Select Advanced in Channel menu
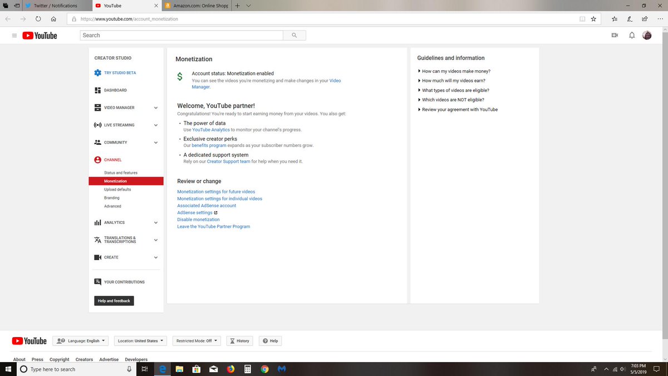Viewport: 668px width, 376px height. 112,206
